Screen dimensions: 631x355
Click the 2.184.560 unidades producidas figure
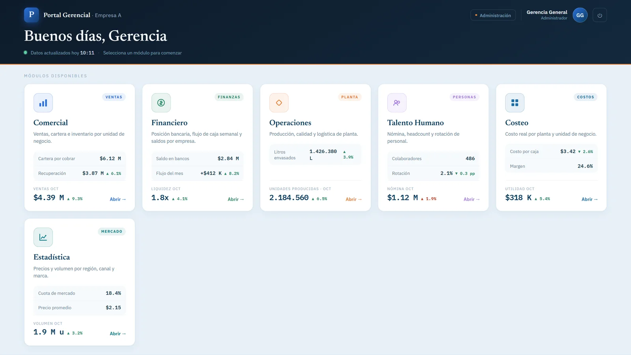[289, 198]
